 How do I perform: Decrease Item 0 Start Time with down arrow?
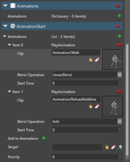pos(120,85)
